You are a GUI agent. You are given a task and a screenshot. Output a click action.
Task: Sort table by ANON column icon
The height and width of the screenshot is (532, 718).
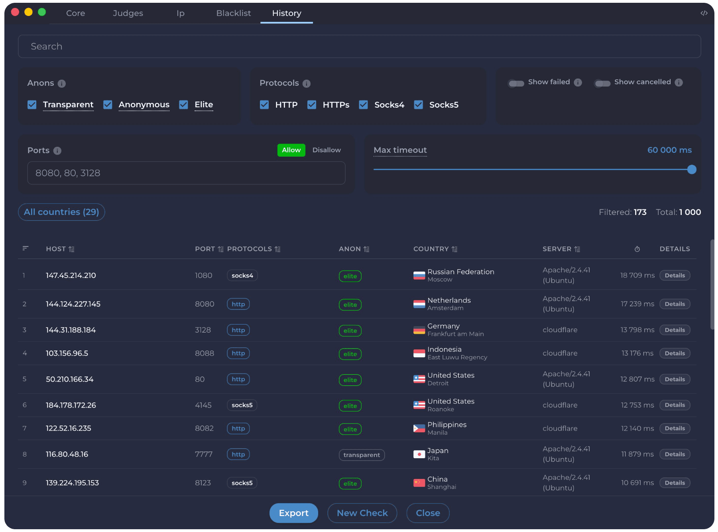(366, 249)
